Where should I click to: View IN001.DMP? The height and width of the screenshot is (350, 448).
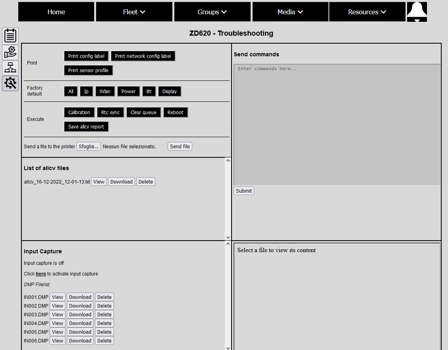click(58, 297)
